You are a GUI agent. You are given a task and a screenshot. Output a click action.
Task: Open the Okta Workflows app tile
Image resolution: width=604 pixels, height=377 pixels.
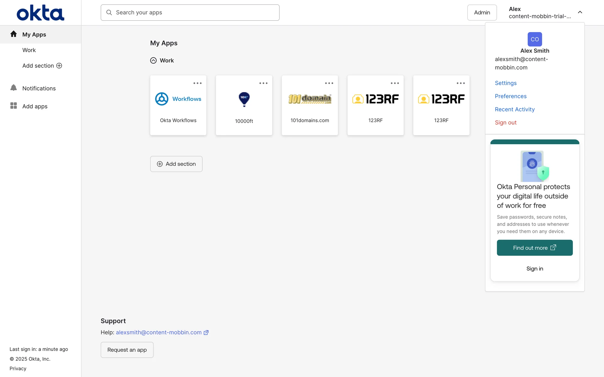click(178, 105)
